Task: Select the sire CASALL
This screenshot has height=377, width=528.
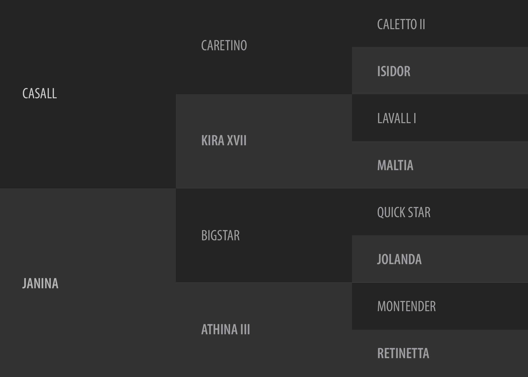Action: [x=40, y=93]
